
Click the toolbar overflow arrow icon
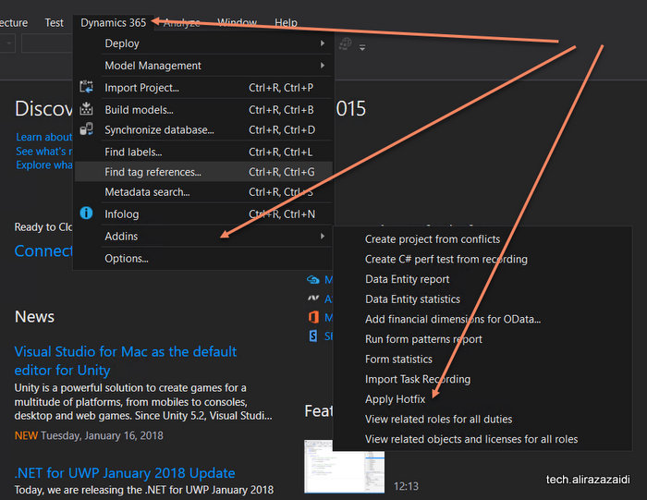(362, 47)
